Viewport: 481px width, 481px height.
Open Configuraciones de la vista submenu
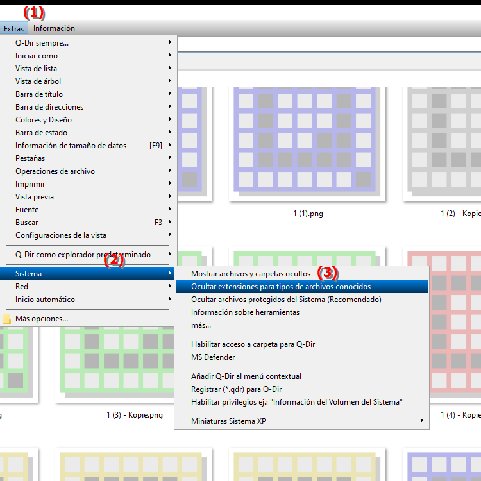click(89, 235)
